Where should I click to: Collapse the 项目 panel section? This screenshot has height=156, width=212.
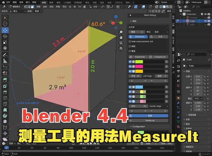[133, 21]
